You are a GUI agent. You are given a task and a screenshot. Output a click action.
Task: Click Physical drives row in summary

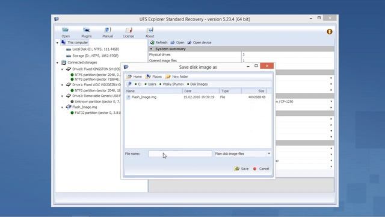[241, 55]
